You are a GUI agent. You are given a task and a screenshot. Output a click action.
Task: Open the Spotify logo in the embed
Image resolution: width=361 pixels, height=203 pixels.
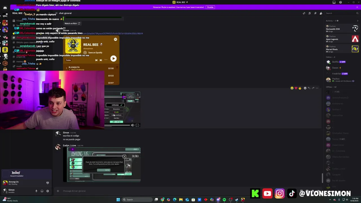click(115, 39)
